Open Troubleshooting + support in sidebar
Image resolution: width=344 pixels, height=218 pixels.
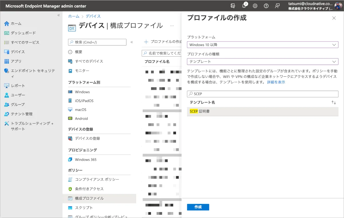pyautogui.click(x=32, y=126)
